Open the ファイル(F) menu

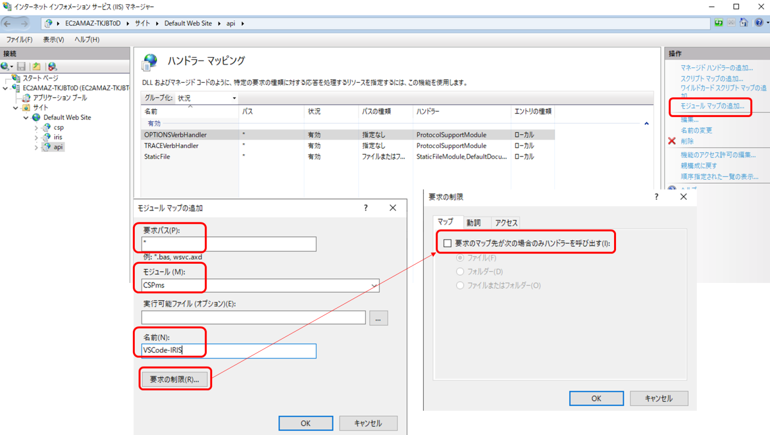pyautogui.click(x=19, y=39)
